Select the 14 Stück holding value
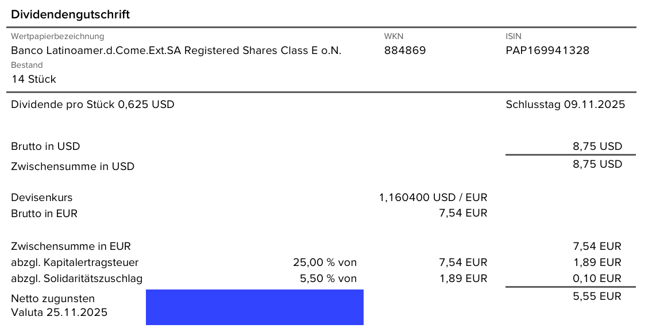Image resolution: width=656 pixels, height=332 pixels. 34,79
